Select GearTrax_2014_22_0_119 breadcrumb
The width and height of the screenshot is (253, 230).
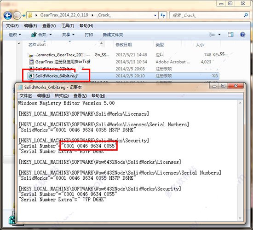tap(64, 15)
